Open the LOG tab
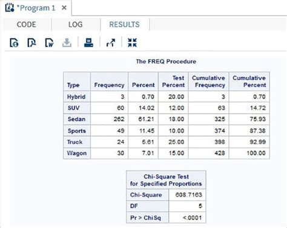287x228 pixels. pos(76,25)
